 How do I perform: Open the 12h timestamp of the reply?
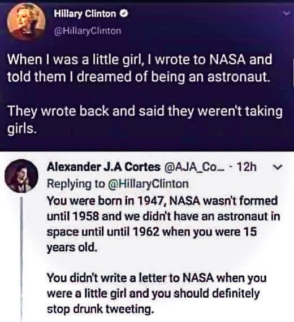247,167
